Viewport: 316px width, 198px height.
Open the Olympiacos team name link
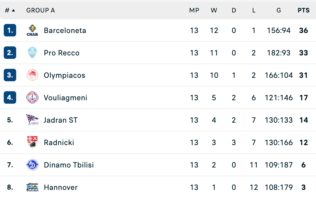click(x=64, y=75)
